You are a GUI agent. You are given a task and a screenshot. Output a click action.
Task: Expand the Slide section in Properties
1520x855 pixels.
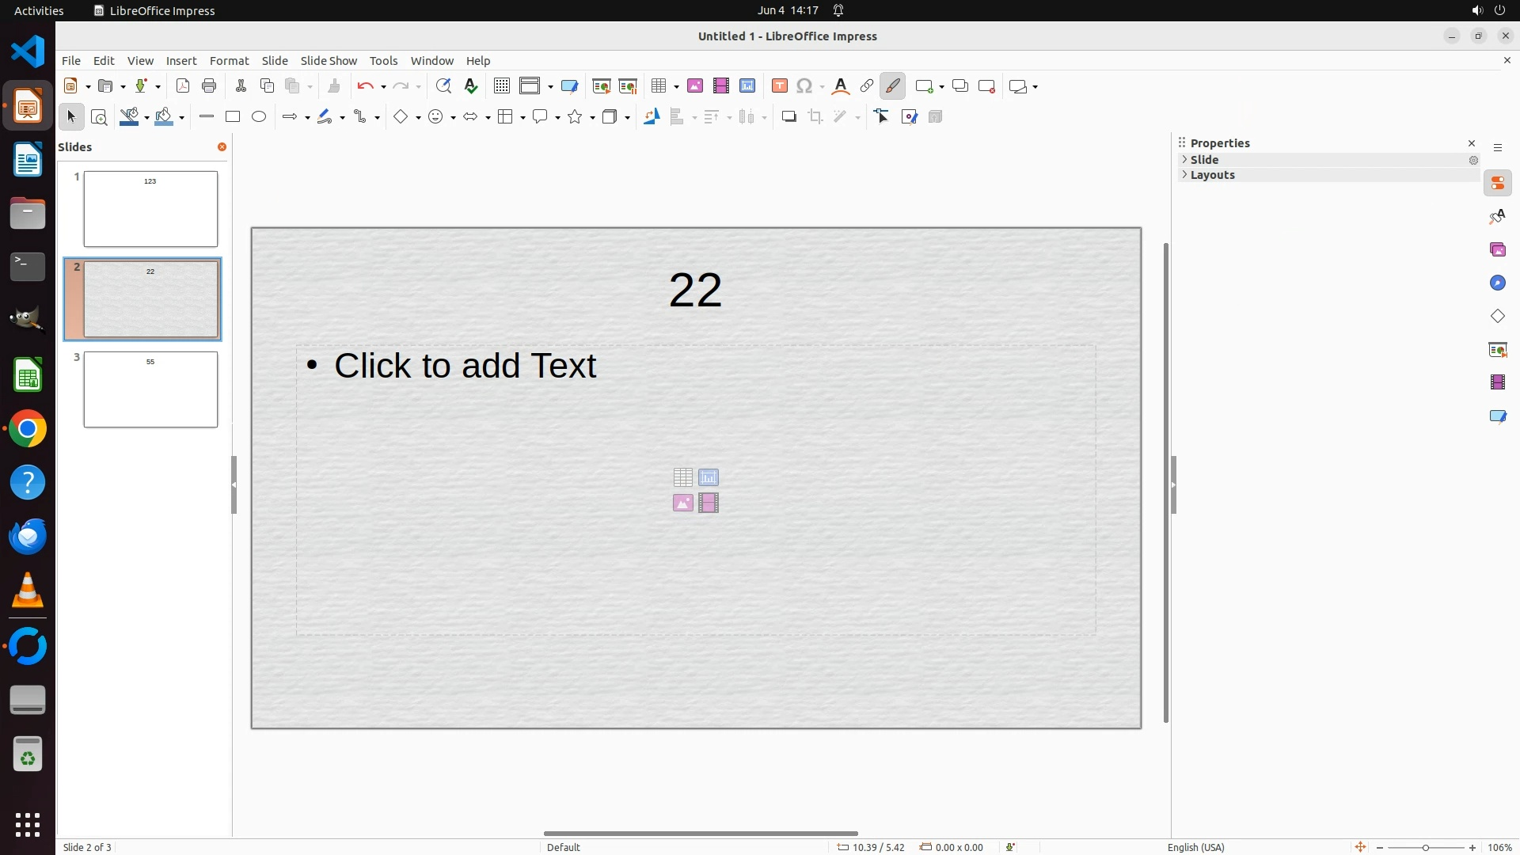coord(1204,160)
